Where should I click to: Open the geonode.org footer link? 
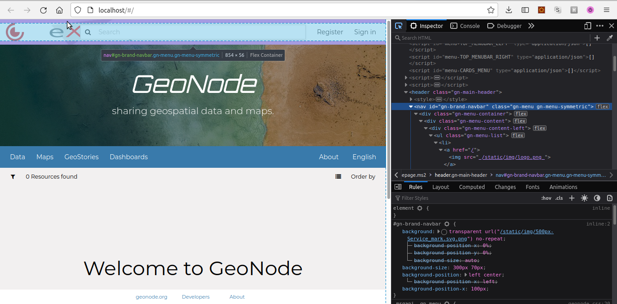click(x=151, y=297)
